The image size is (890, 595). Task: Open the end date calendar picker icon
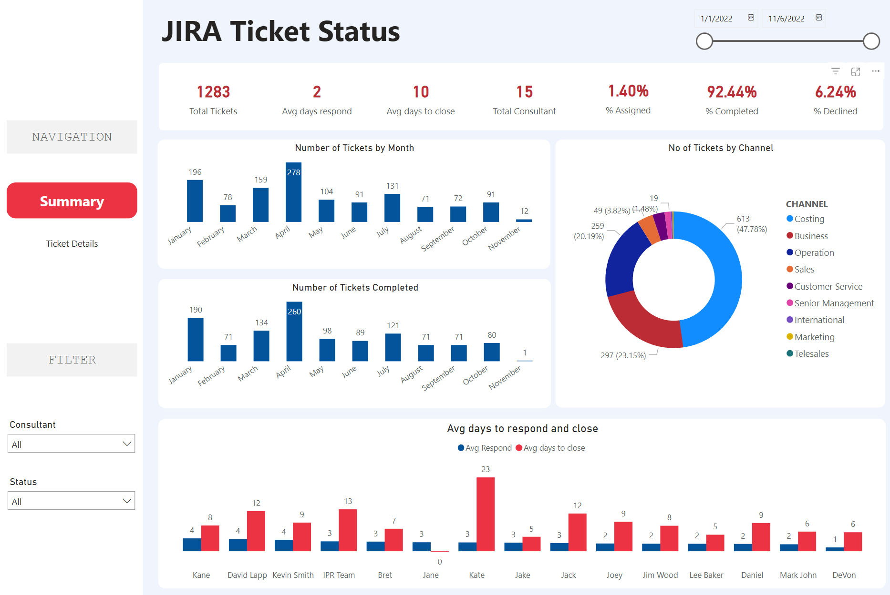click(818, 18)
